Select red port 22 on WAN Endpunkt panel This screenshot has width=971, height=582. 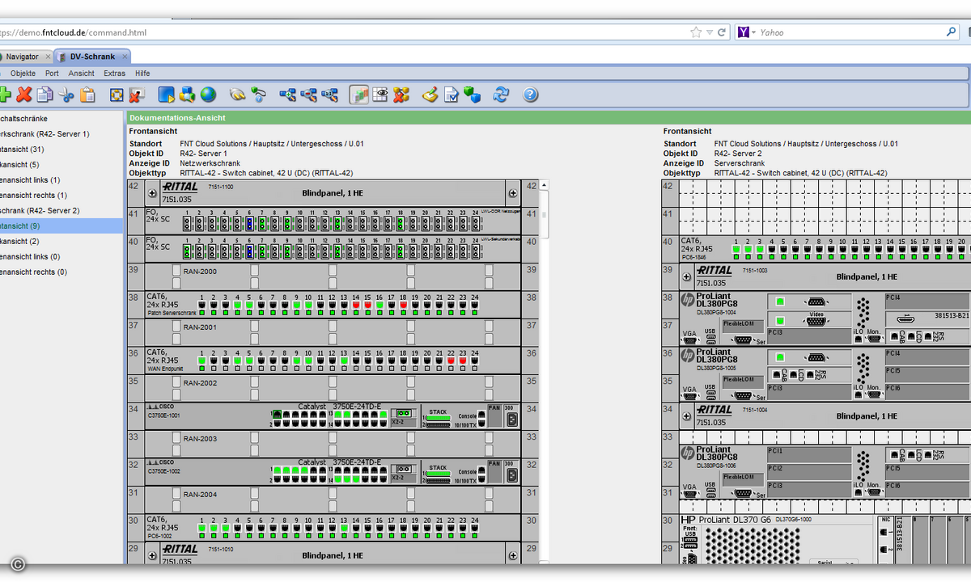pos(451,361)
